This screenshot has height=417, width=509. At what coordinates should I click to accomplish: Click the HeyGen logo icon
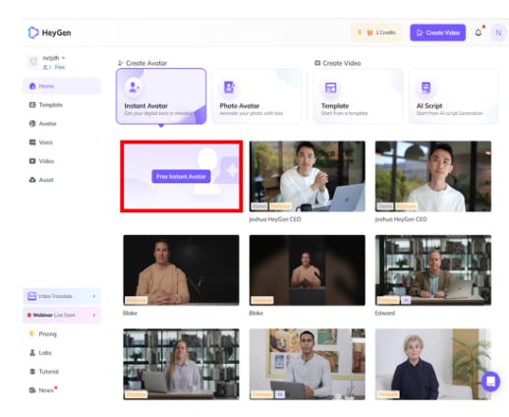(33, 32)
